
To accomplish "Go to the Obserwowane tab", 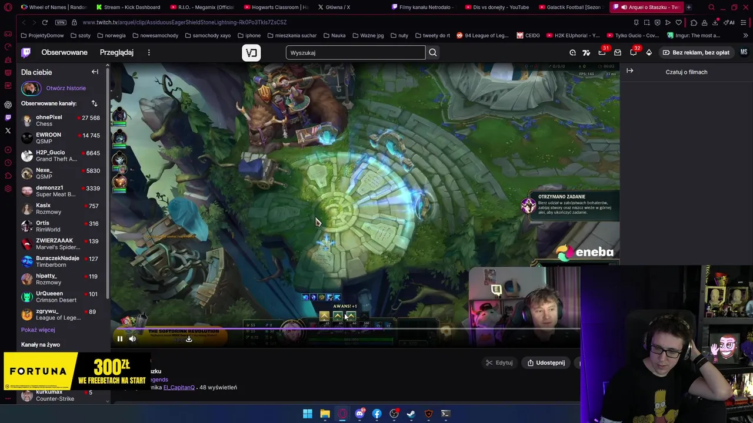I will [x=64, y=52].
